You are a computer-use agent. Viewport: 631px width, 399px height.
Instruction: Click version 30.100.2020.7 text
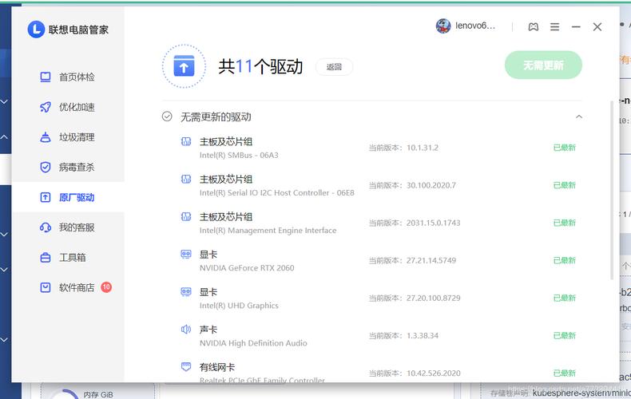coord(431,185)
